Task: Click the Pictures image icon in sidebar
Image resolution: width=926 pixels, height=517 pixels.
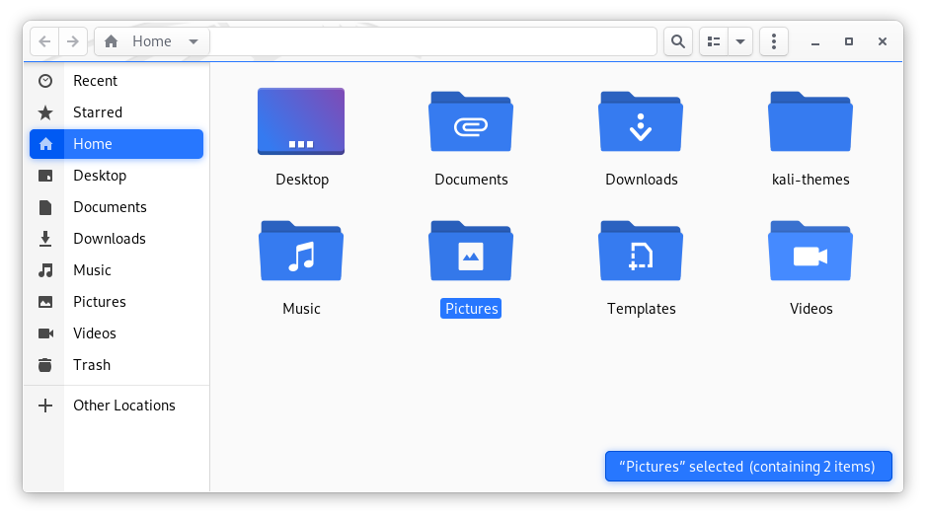Action: click(x=45, y=302)
